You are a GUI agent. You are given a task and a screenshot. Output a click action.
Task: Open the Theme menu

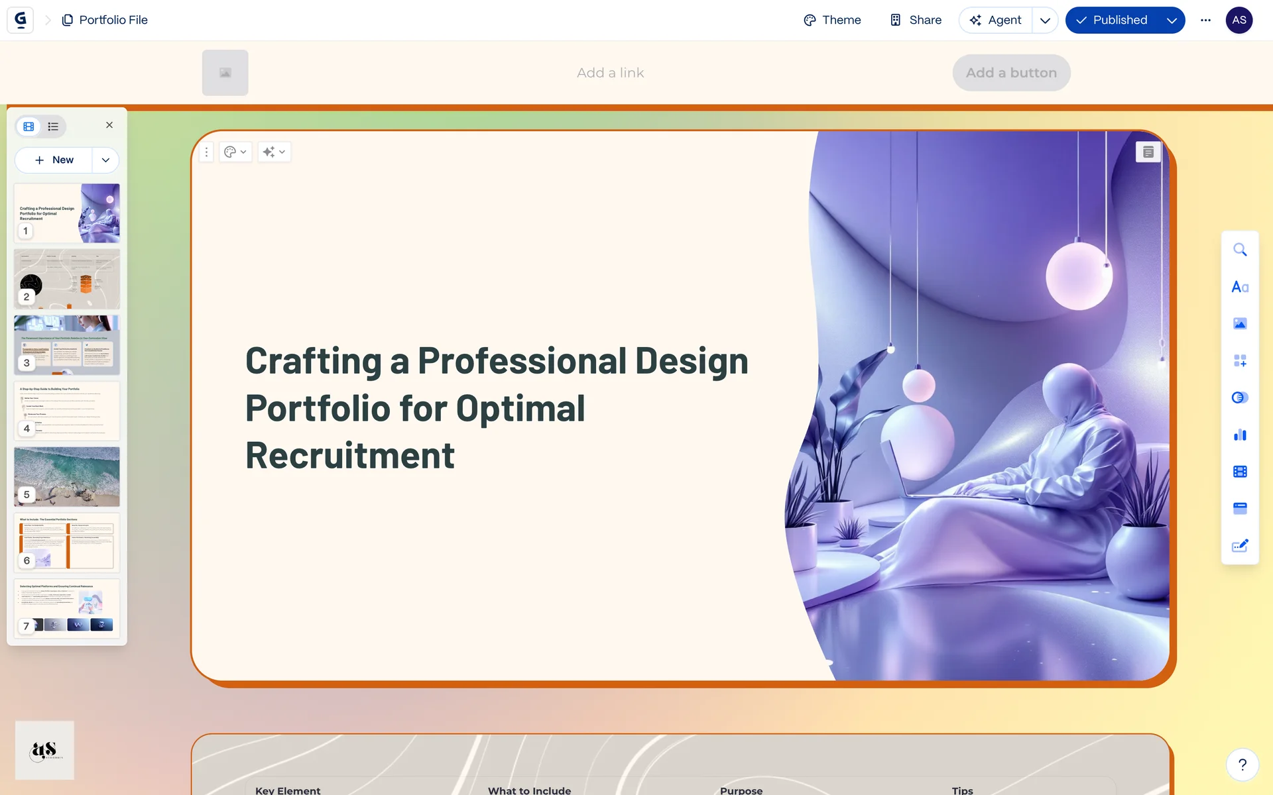coord(832,21)
